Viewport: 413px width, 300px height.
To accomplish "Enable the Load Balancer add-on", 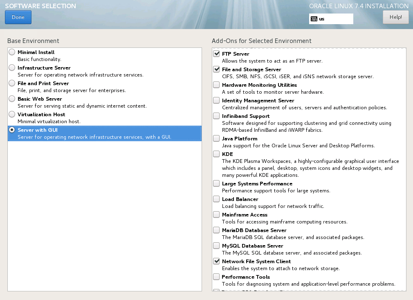I will point(216,199).
